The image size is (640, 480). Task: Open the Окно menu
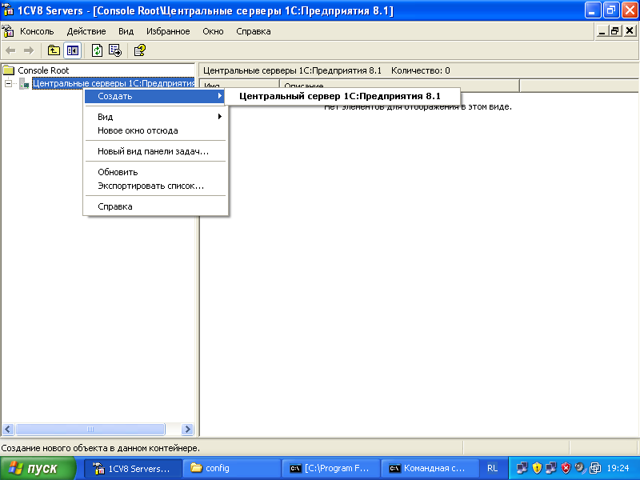[x=213, y=31]
